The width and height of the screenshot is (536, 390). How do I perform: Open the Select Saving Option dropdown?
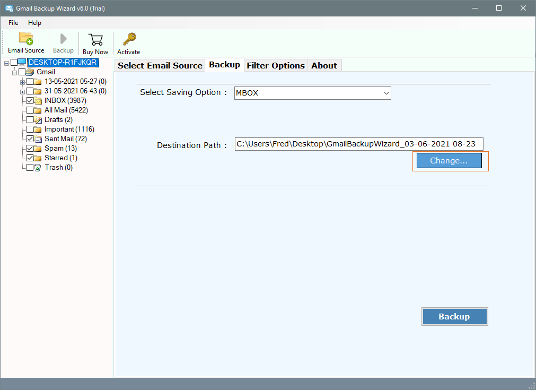click(x=312, y=93)
